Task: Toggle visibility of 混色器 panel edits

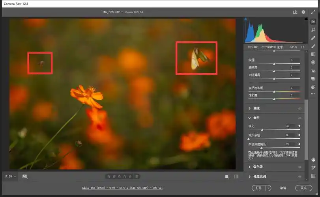Action: 300,167
